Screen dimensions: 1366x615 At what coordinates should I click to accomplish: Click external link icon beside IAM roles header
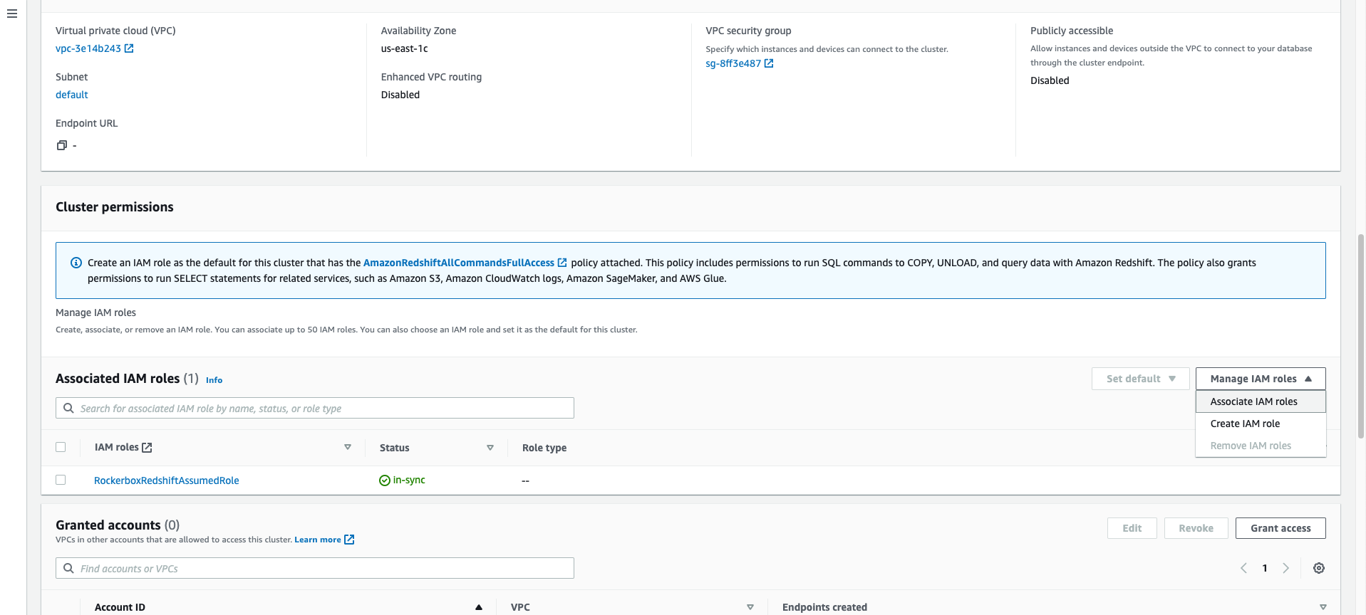tap(147, 447)
